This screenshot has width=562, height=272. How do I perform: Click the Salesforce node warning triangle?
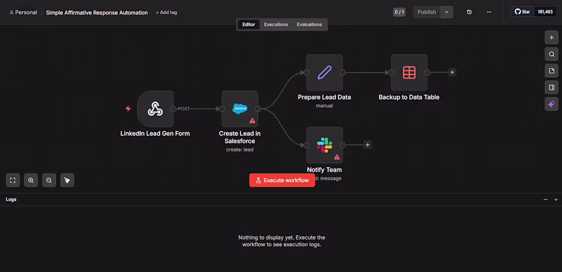coord(252,121)
